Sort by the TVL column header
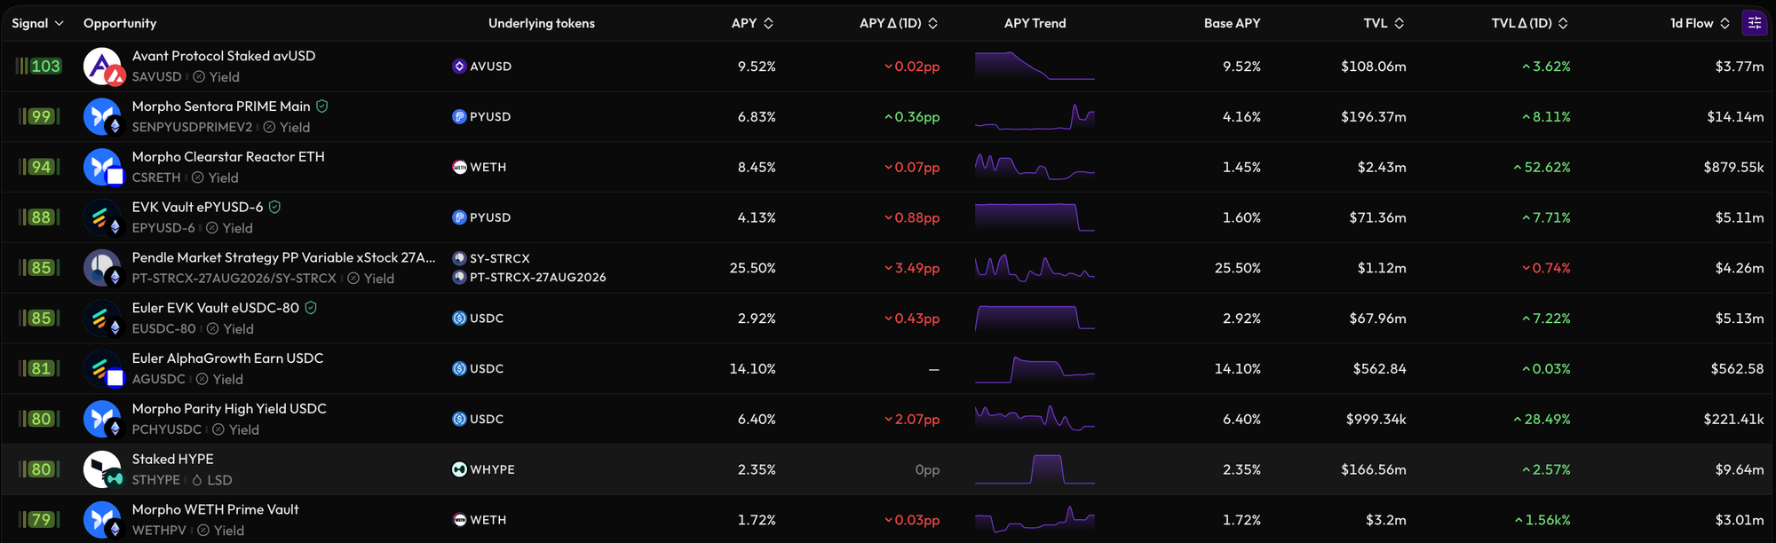Screen dimensions: 1776x543 (x=1384, y=23)
